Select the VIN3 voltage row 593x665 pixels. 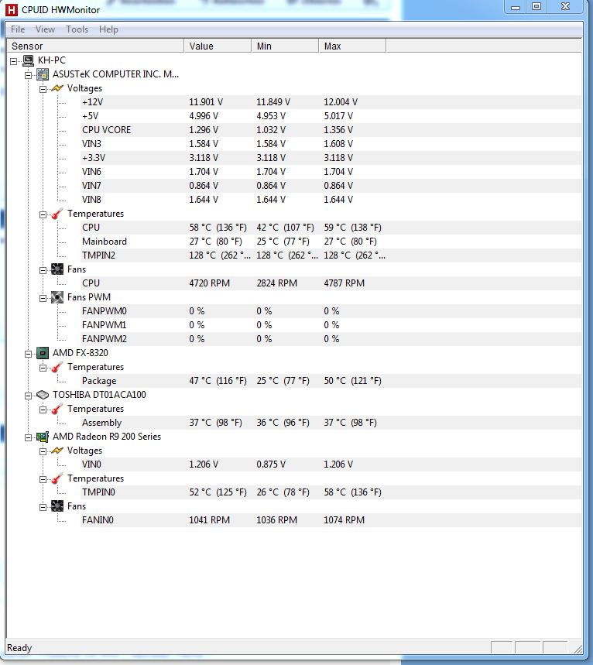(331, 144)
